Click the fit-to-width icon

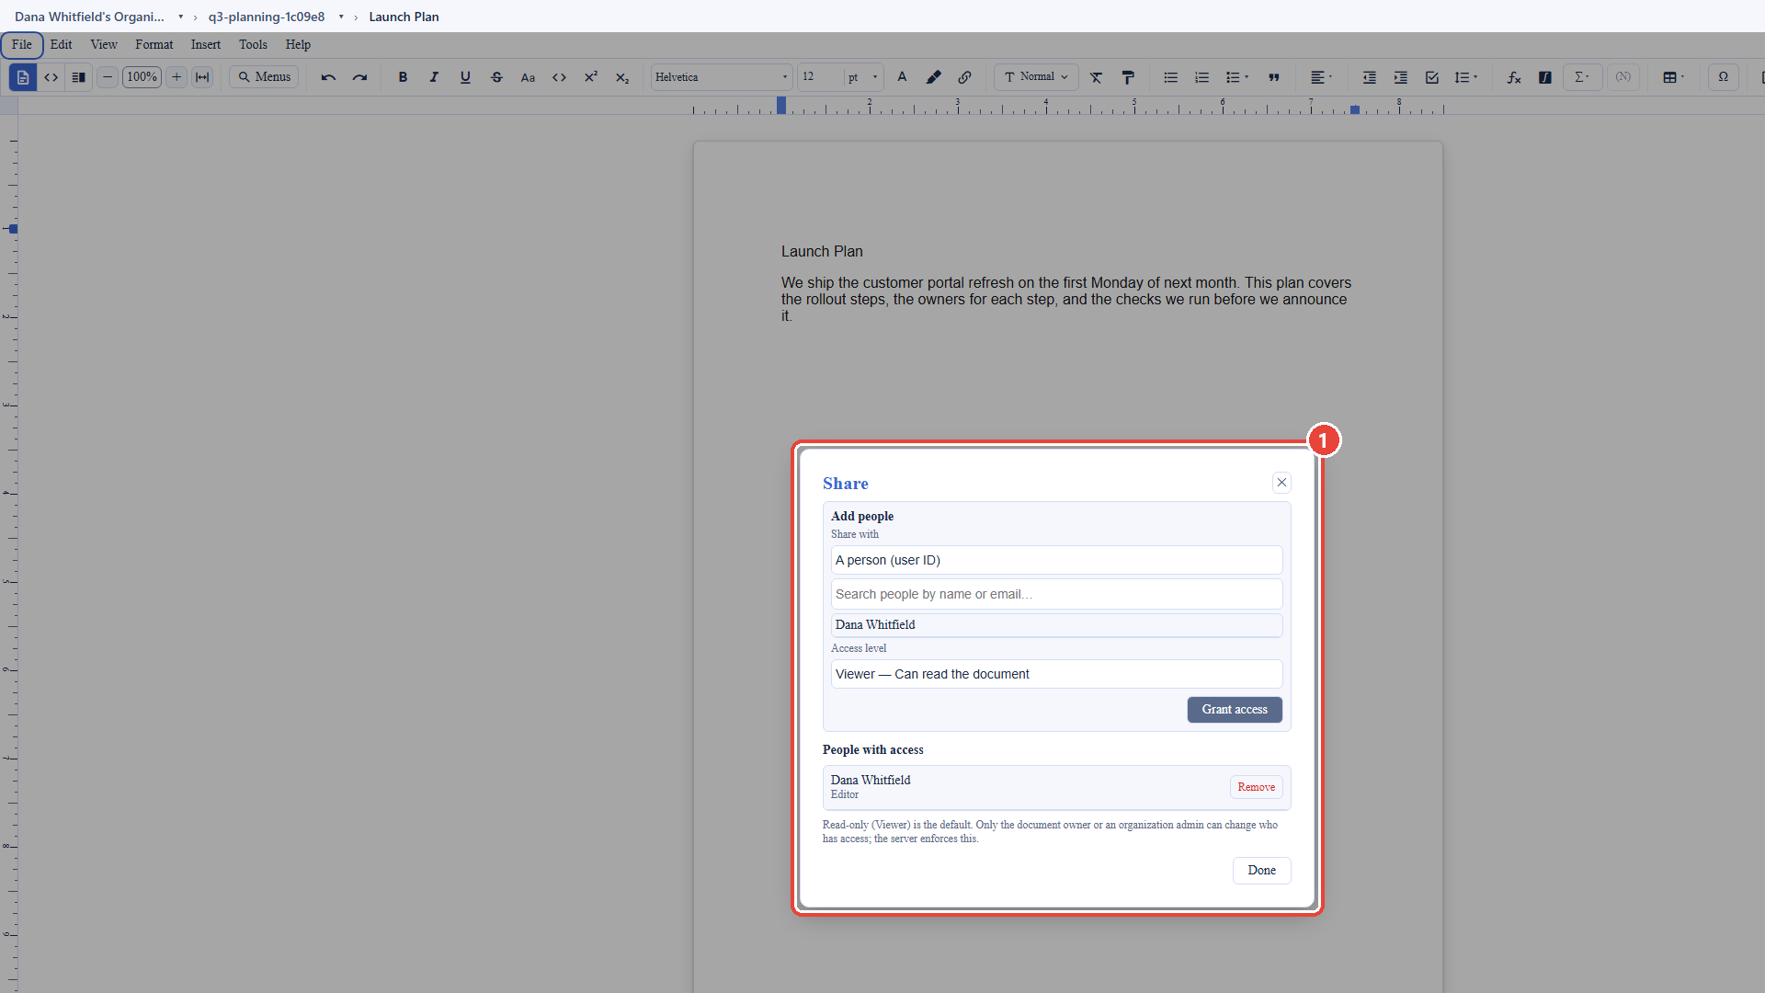pos(202,77)
